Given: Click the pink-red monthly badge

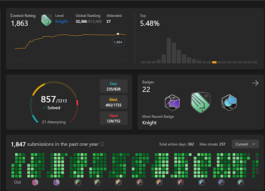Looking at the screenshot, I should (180, 182).
